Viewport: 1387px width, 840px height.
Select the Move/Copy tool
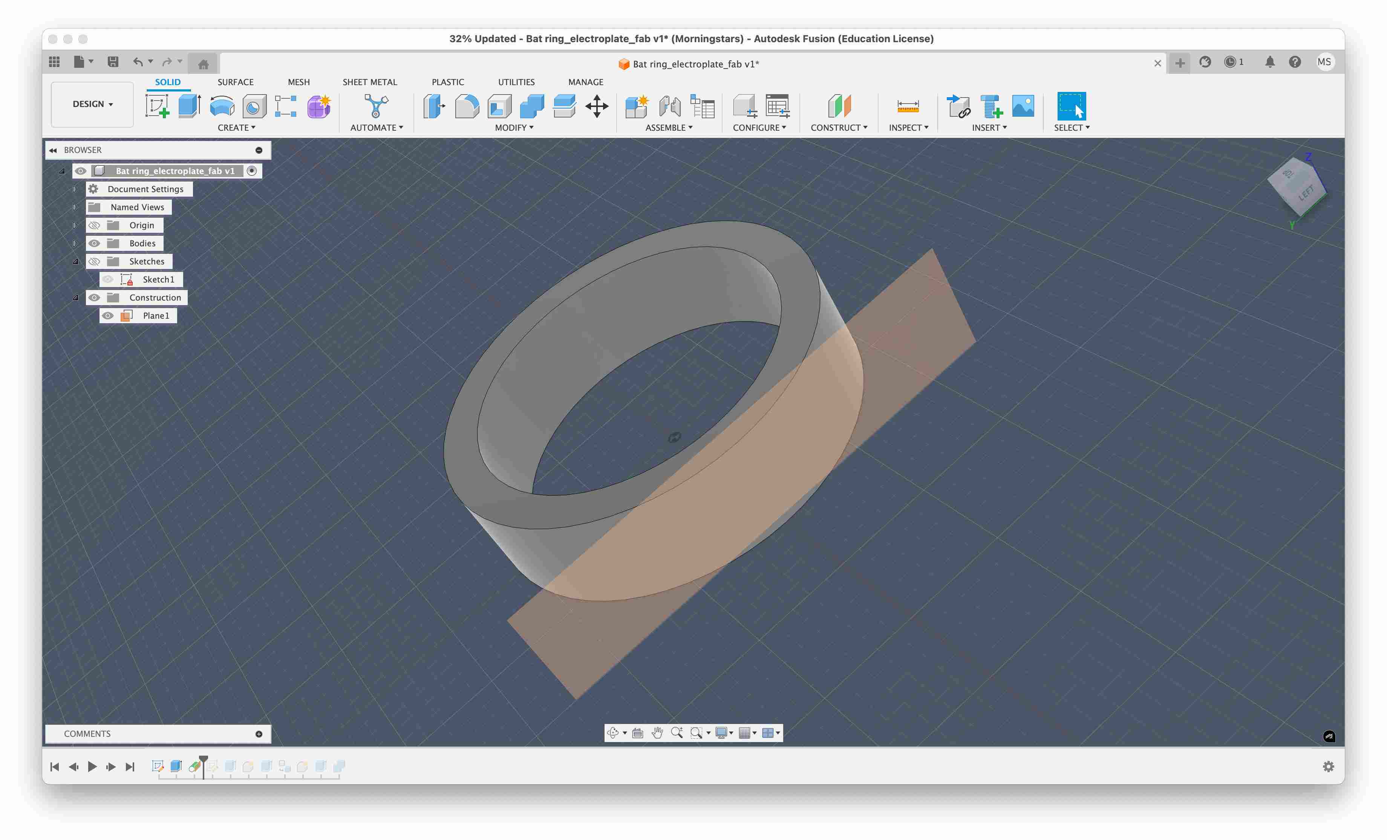tap(597, 106)
